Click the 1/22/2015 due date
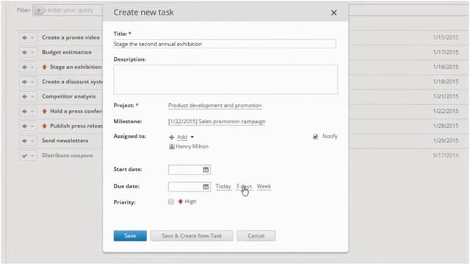This screenshot has width=470, height=264. coord(446,111)
